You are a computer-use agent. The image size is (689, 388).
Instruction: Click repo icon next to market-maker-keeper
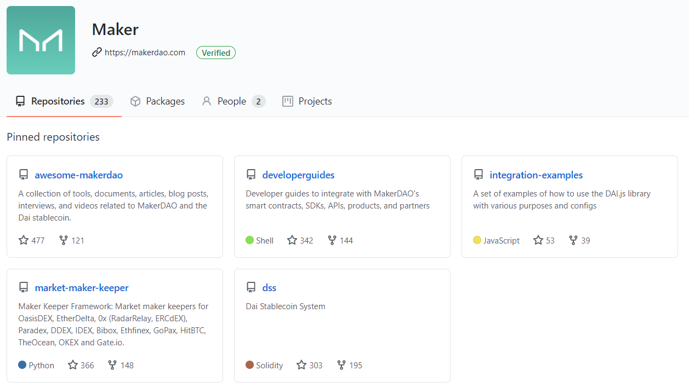[x=24, y=288]
